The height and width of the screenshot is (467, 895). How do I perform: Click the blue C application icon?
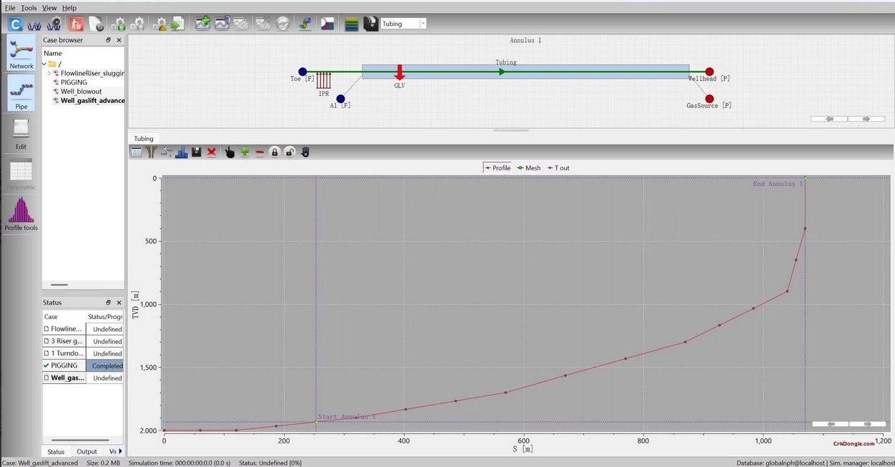(x=15, y=24)
